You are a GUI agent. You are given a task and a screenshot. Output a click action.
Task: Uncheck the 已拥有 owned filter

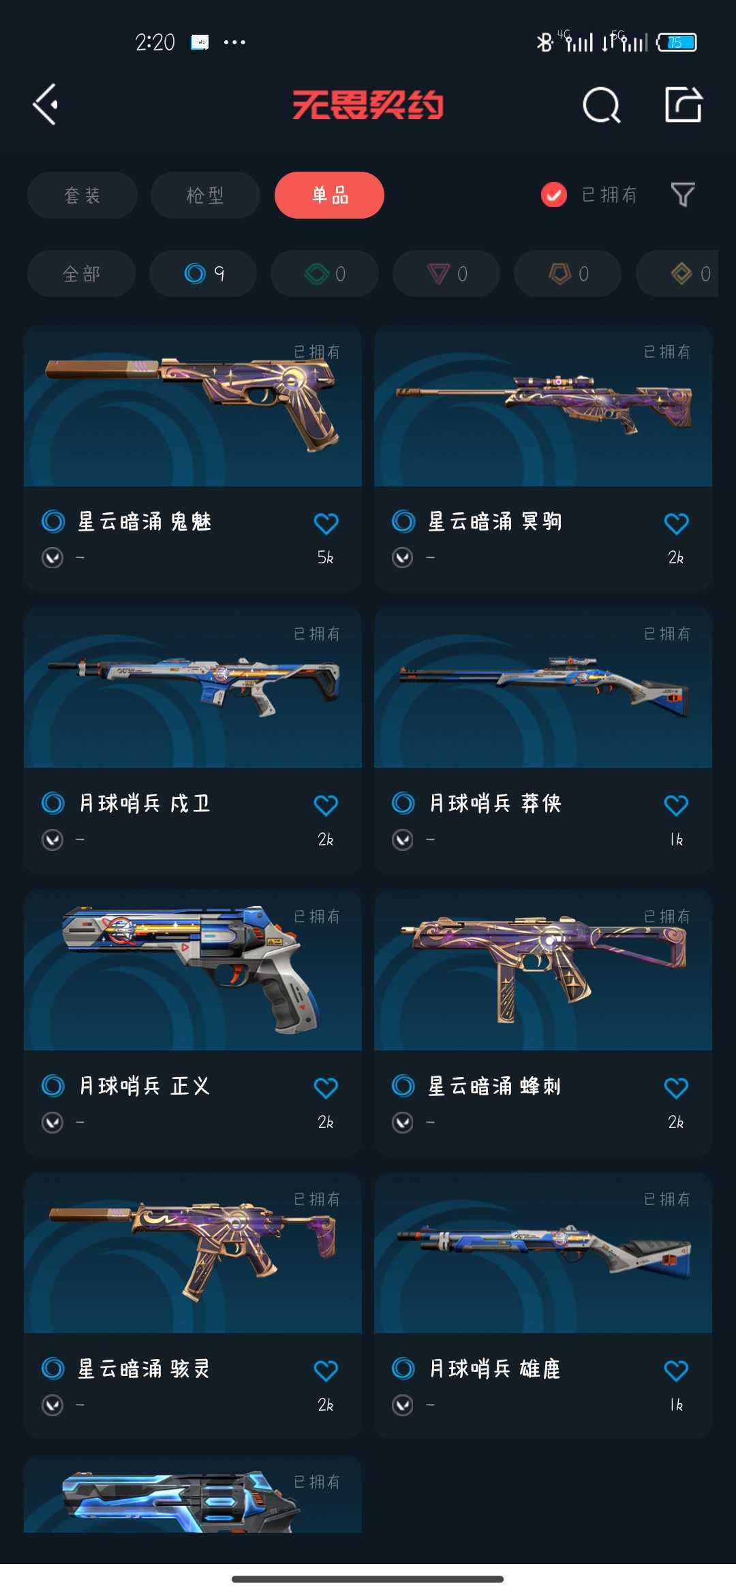[554, 196]
